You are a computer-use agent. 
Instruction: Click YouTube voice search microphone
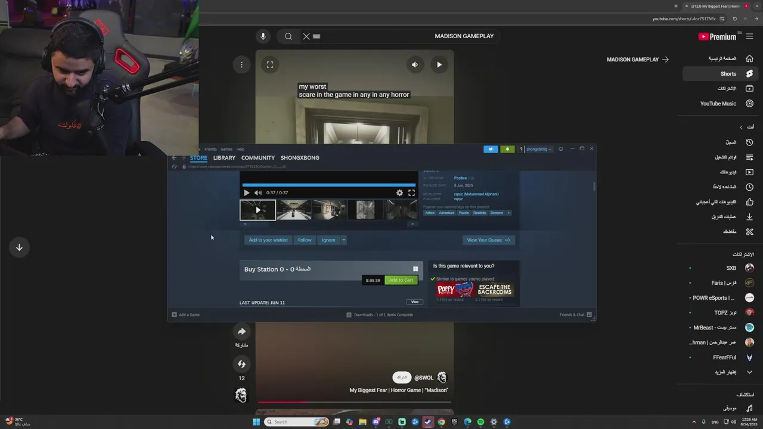tap(263, 36)
